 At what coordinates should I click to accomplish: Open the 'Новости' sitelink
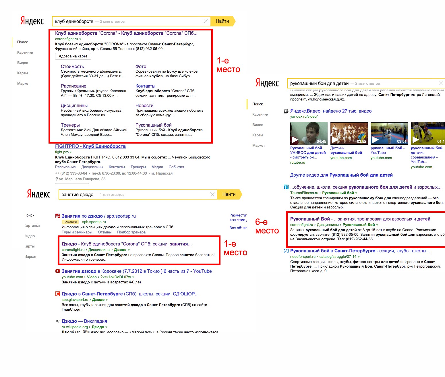click(x=144, y=106)
